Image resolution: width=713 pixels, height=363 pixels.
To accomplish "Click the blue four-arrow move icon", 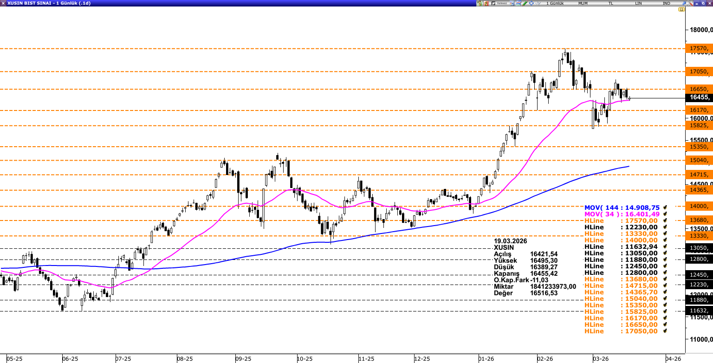I will coord(531,3).
